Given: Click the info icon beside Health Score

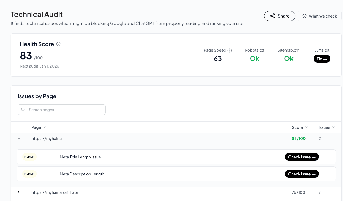Looking at the screenshot, I should [x=58, y=44].
